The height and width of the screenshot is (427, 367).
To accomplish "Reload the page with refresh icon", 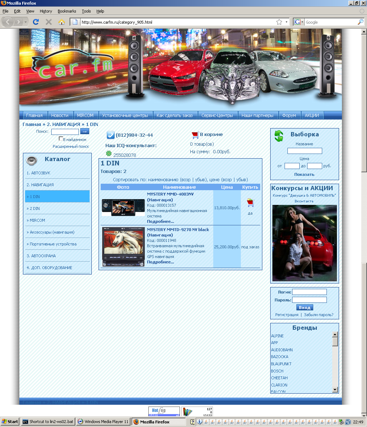I will tap(36, 22).
